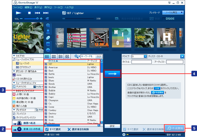Click the 機器へ転送 button
This screenshot has width=197, height=137.
click(28, 123)
